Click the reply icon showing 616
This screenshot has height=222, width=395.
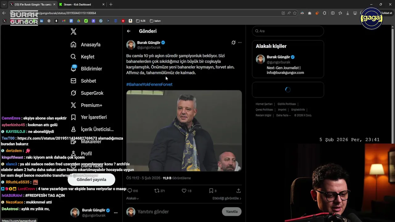[133, 191]
